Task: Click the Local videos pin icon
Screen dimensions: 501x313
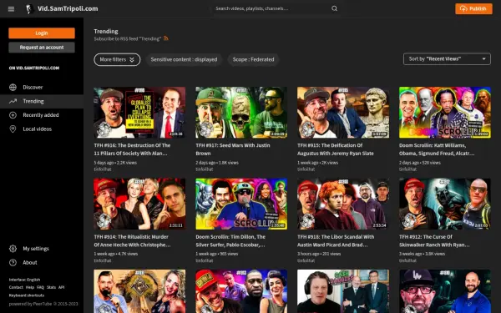Action: [13, 129]
